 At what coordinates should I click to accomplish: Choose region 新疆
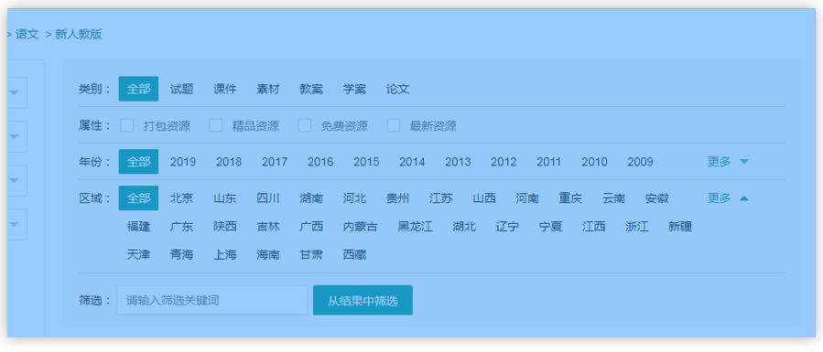[680, 227]
